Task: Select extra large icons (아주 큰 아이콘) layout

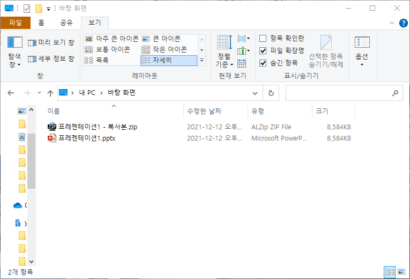Action: point(112,39)
